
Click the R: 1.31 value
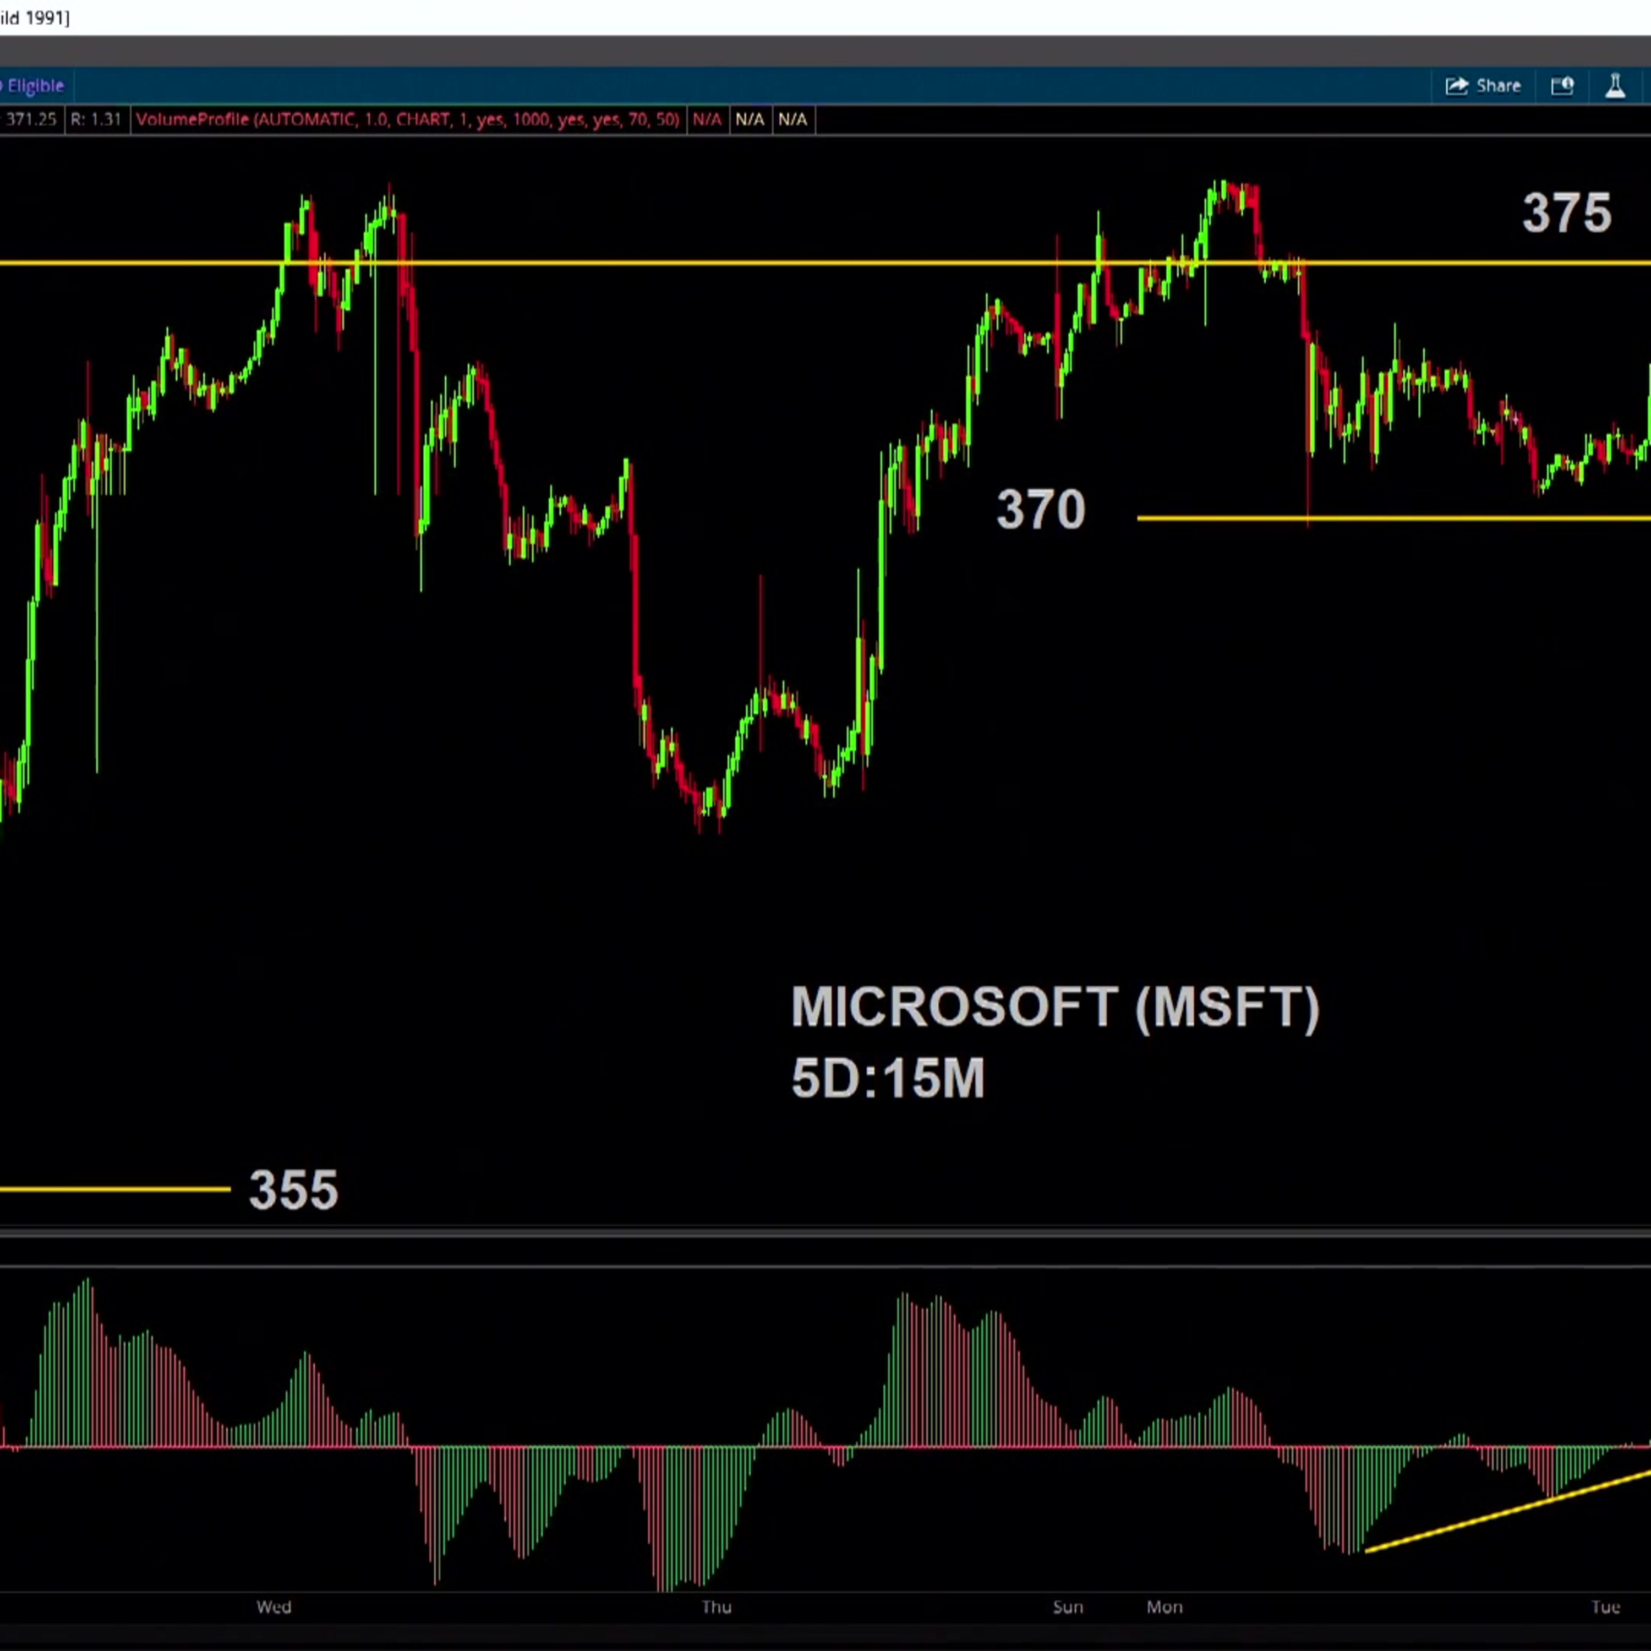96,119
